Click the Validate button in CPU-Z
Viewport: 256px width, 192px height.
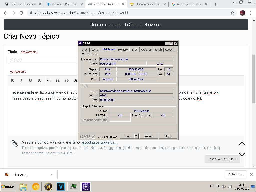pos(148,136)
